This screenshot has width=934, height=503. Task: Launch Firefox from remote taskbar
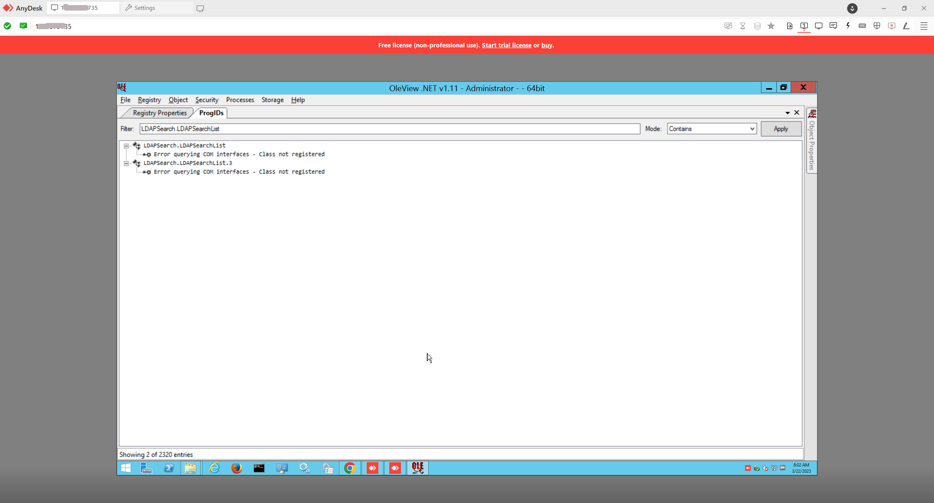tap(236, 468)
